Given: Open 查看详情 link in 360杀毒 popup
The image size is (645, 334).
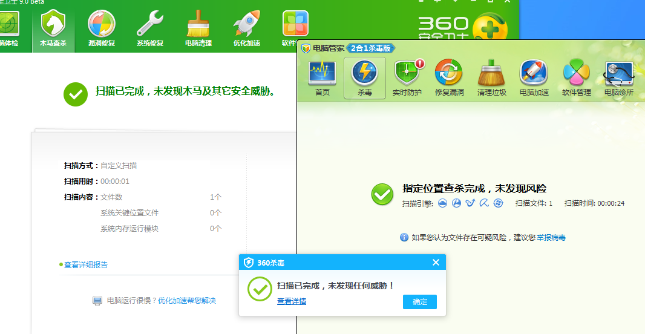Looking at the screenshot, I should 292,301.
